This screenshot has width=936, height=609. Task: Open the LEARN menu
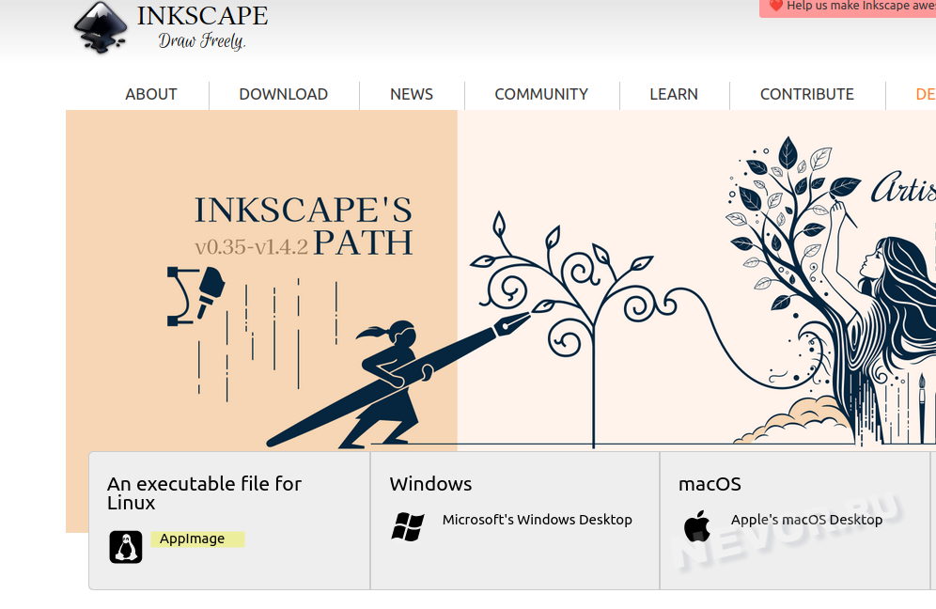point(674,94)
